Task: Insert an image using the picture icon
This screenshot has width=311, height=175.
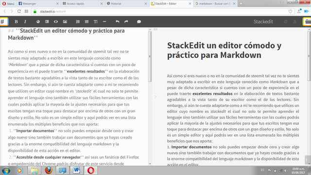Action: [x=65, y=21]
